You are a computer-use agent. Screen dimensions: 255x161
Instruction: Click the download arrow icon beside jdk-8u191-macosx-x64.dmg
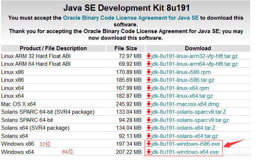coord(149,104)
